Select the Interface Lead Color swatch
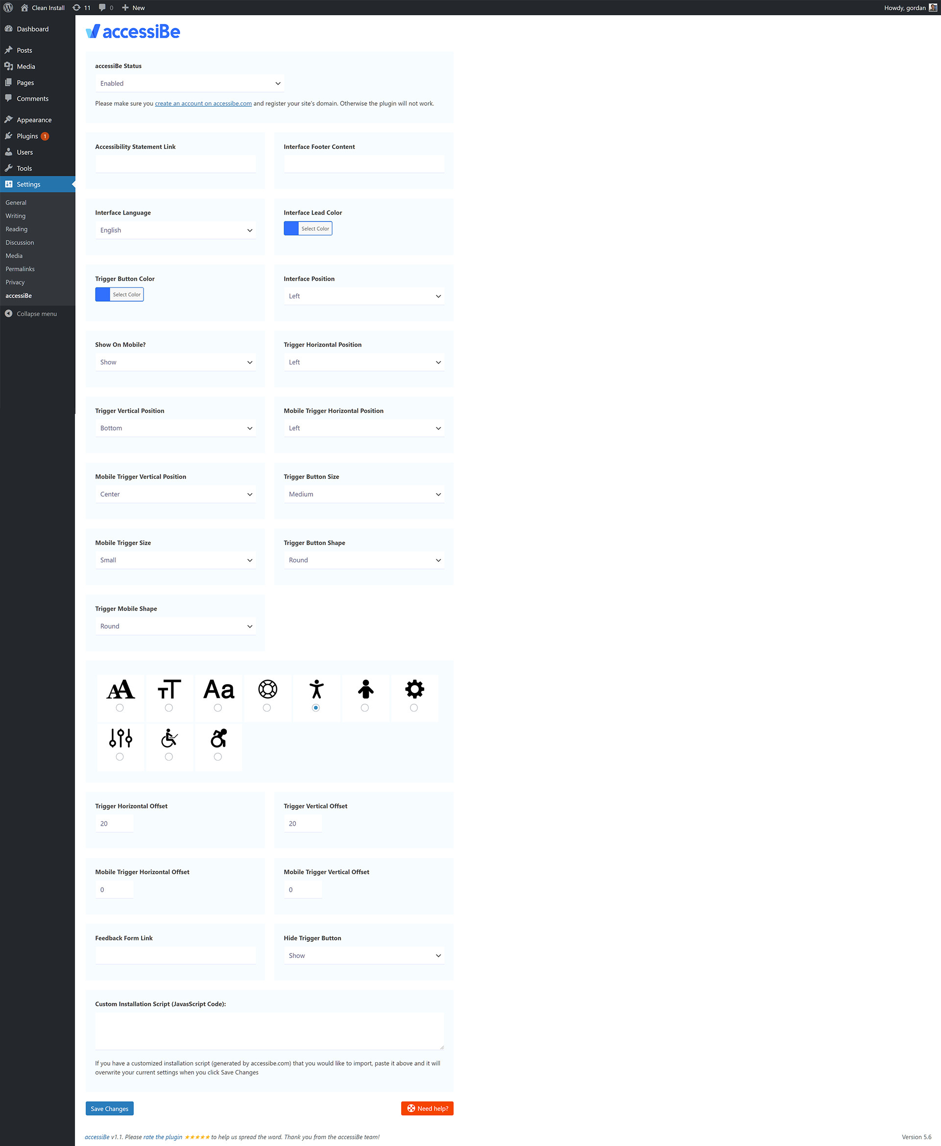Screen dimensions: 941x1146 (x=291, y=228)
